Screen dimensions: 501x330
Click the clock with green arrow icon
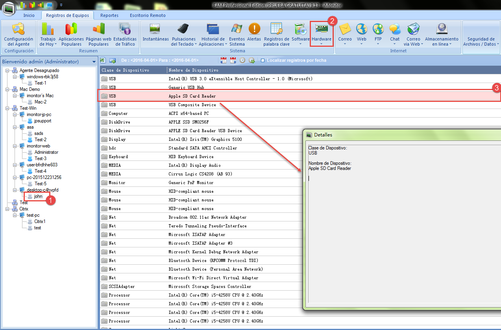[x=251, y=60]
